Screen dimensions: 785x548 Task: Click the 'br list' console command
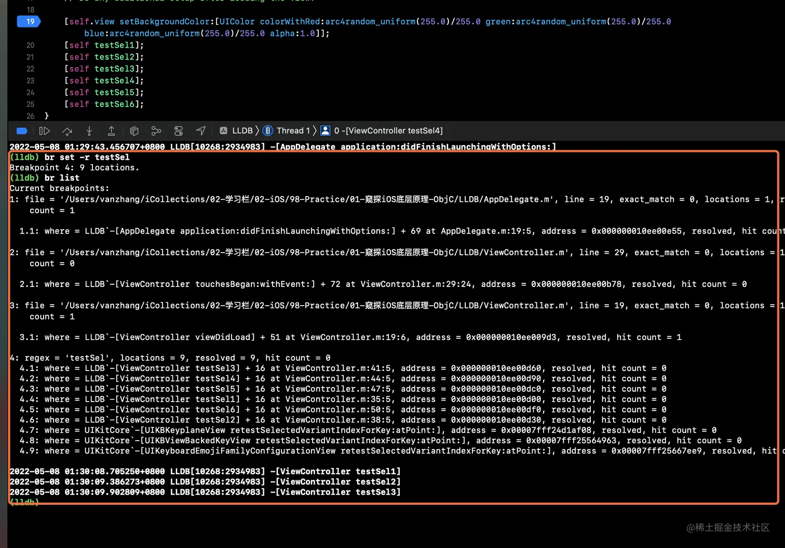click(62, 178)
